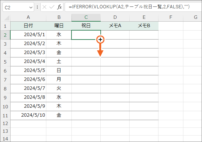Select column F header
The image size is (202, 142).
coord(171,17)
